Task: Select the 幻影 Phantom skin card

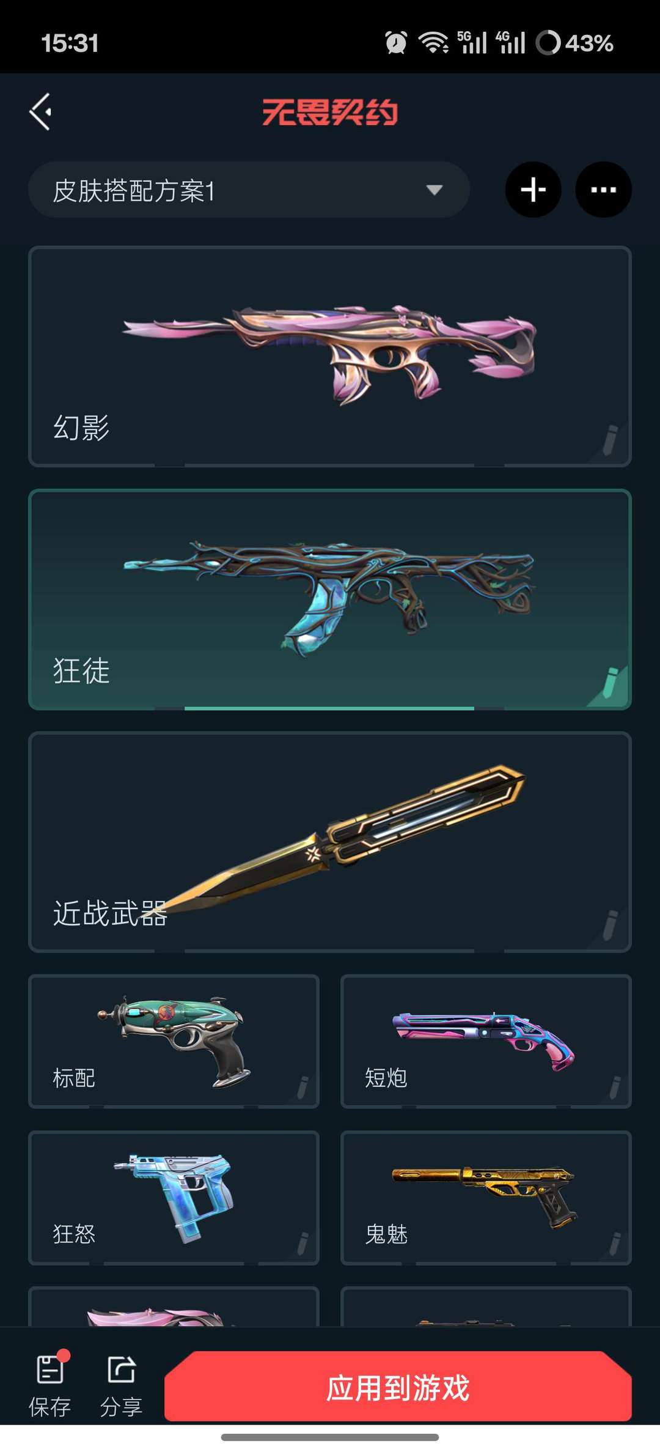Action: 330,357
